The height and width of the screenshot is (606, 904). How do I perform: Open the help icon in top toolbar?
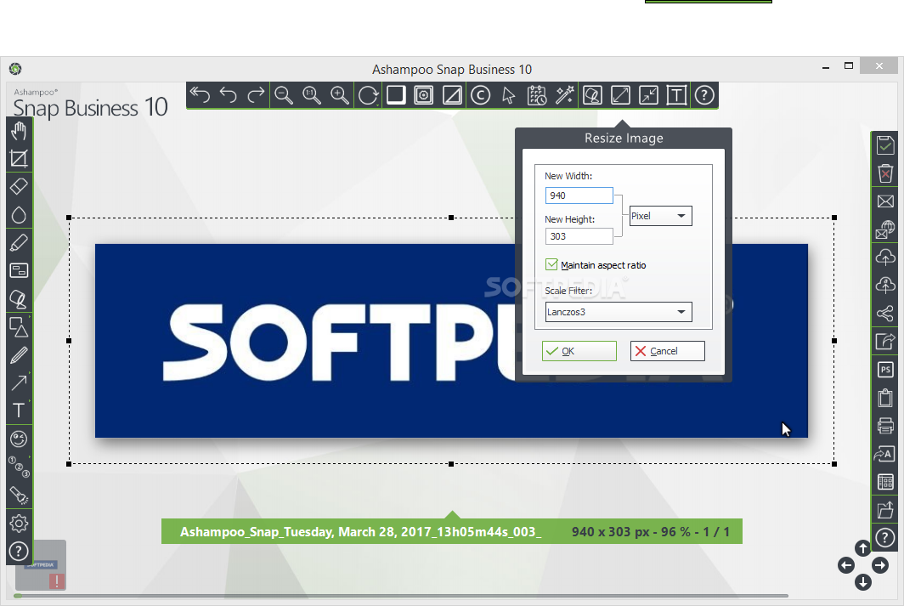point(704,95)
